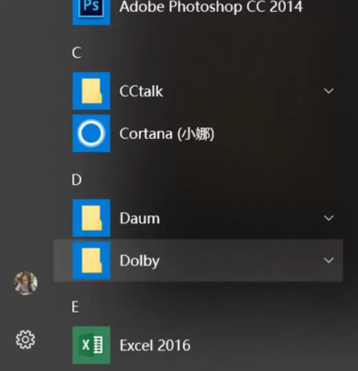Select the CCtalk label text
358x371 pixels.
tap(142, 91)
